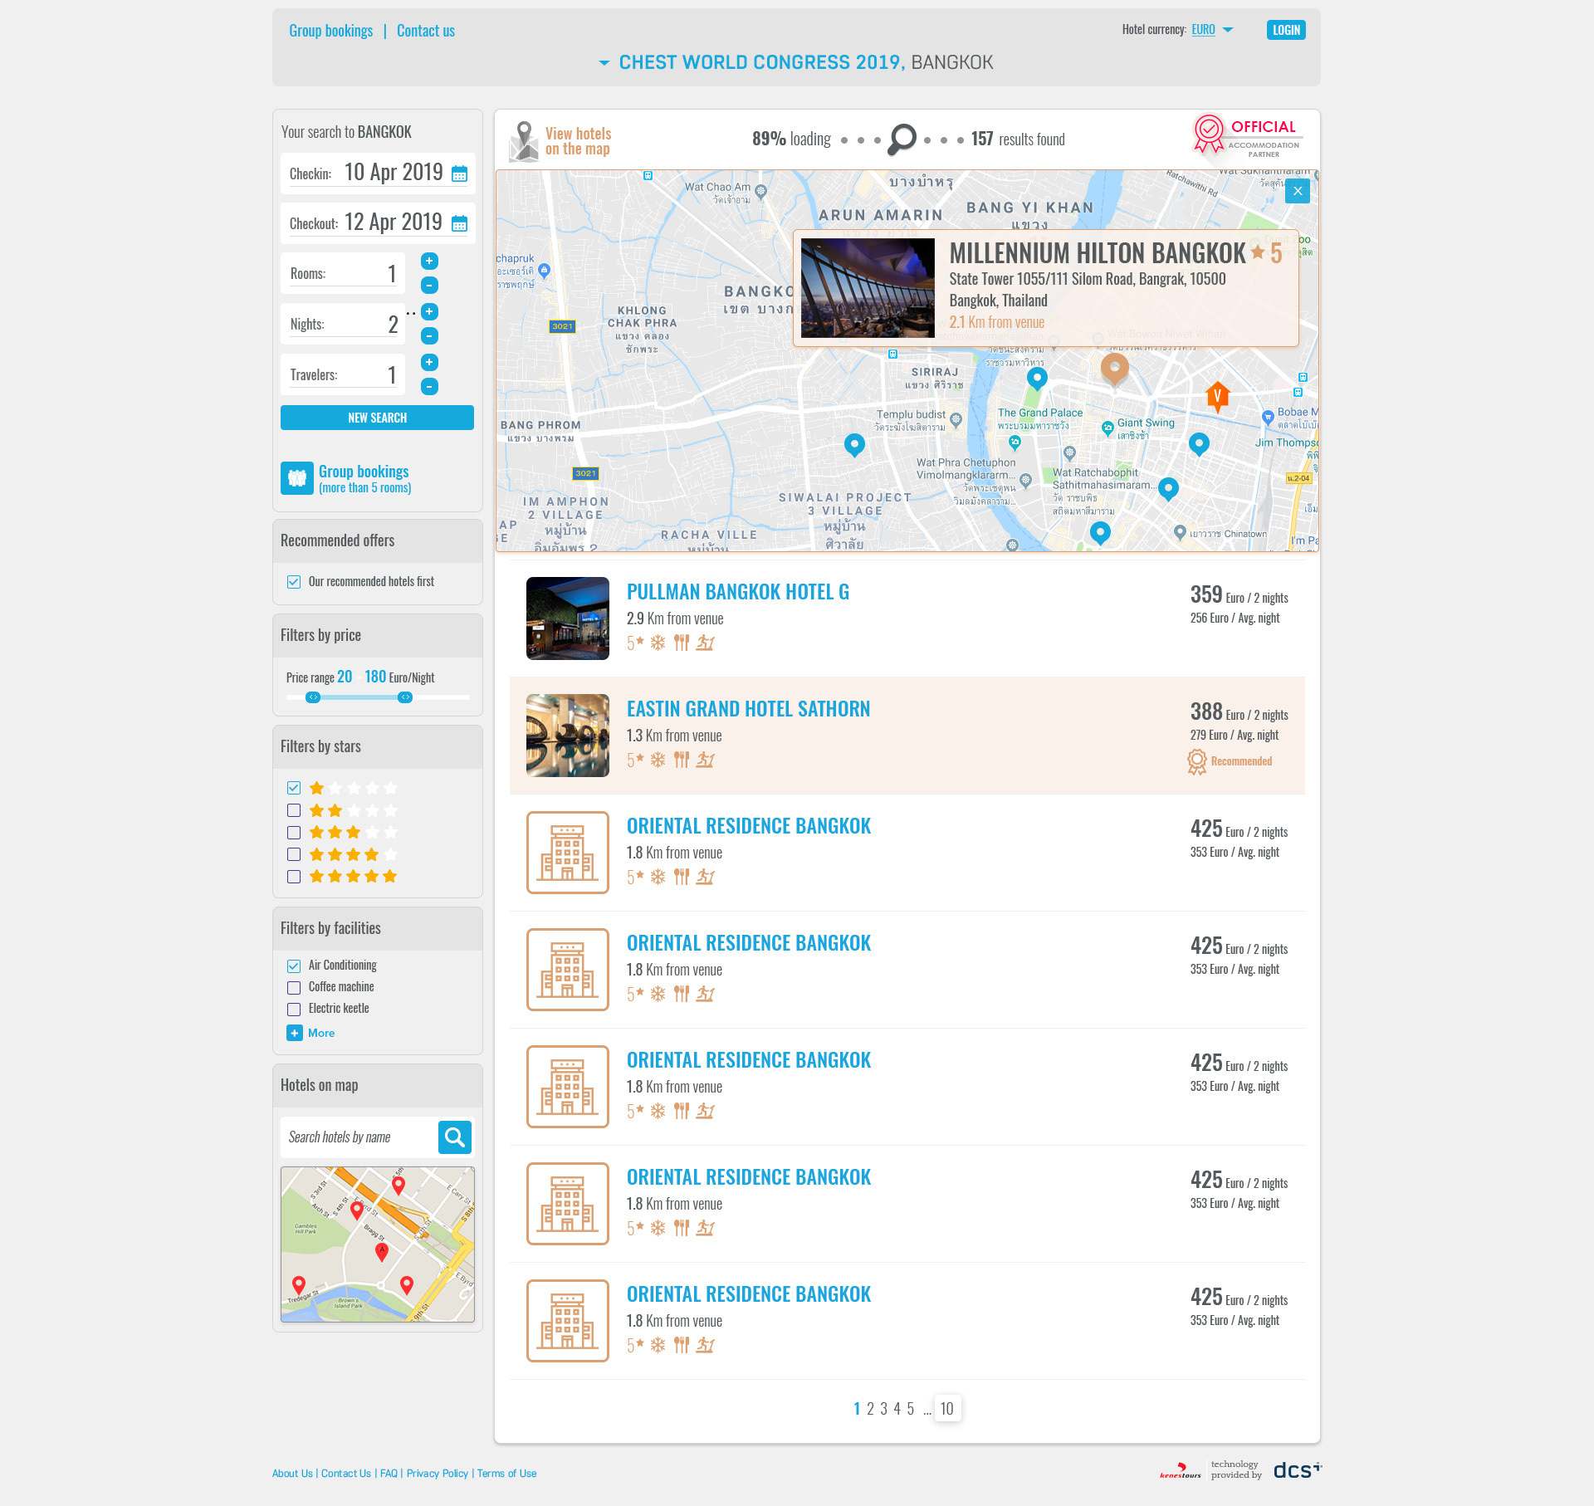Go to results page 4
1594x1506 pixels.
pyautogui.click(x=897, y=1409)
